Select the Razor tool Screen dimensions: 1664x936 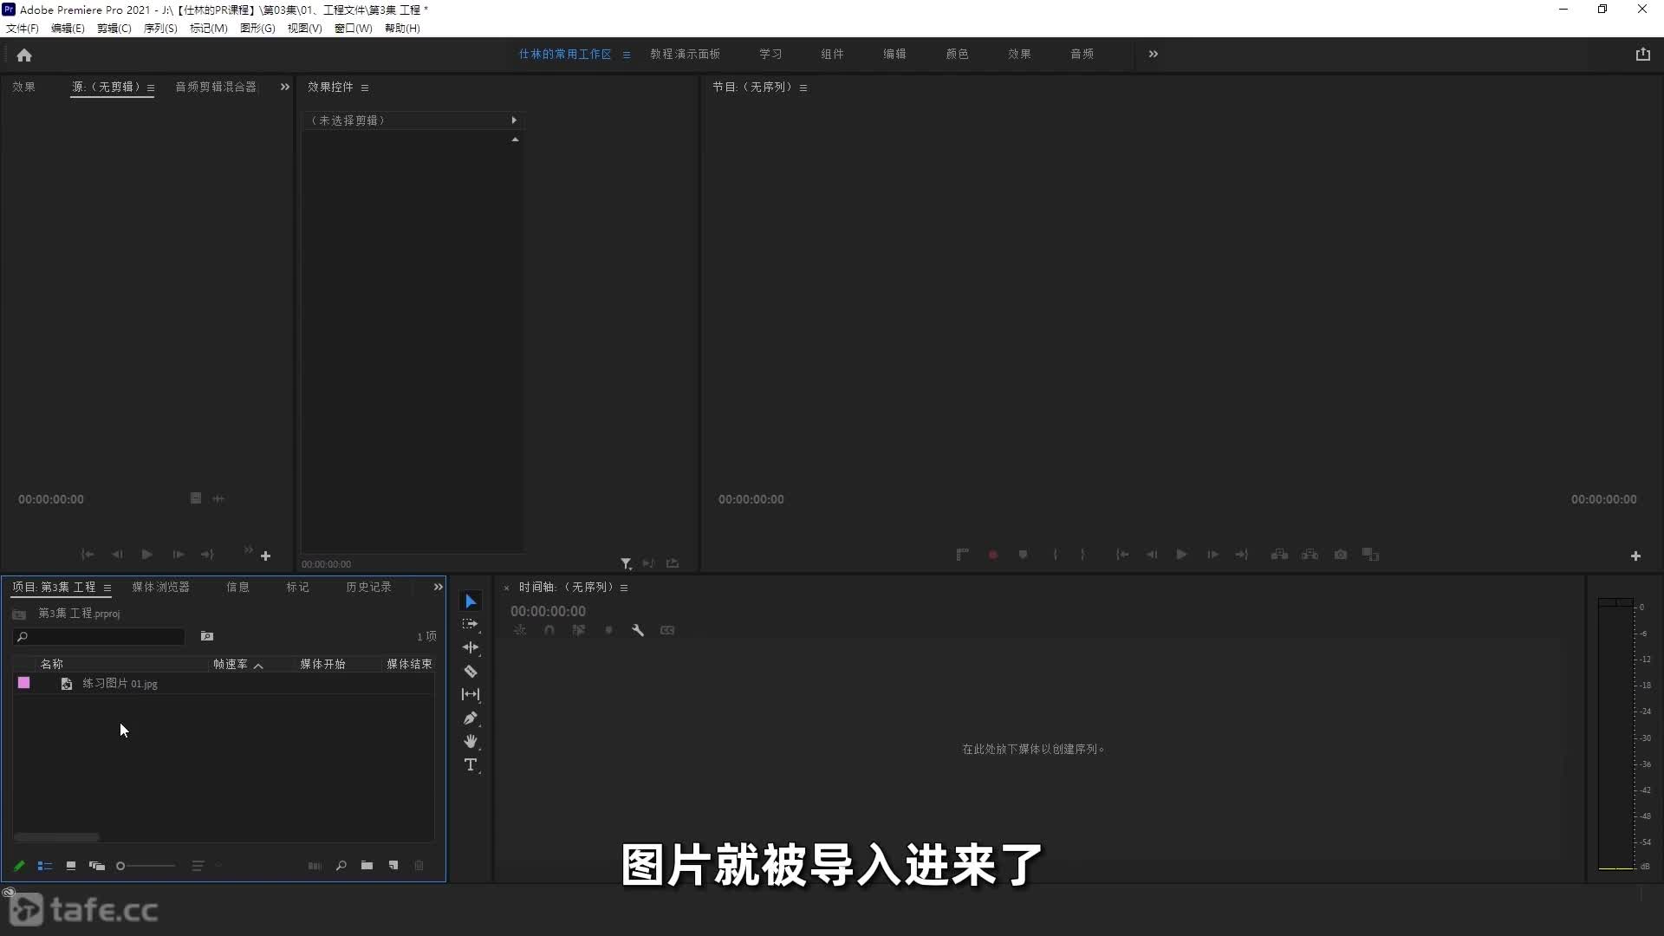471,671
